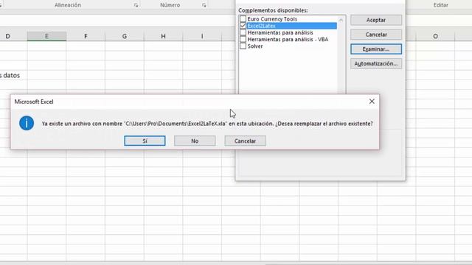Uncheck the Excel2Latex add-in checkbox
Screen dimensions: 472x265
point(243,26)
